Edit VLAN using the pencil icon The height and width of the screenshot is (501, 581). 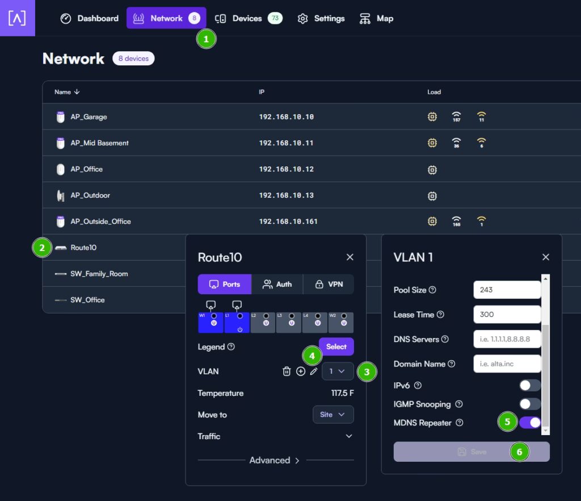pos(314,371)
